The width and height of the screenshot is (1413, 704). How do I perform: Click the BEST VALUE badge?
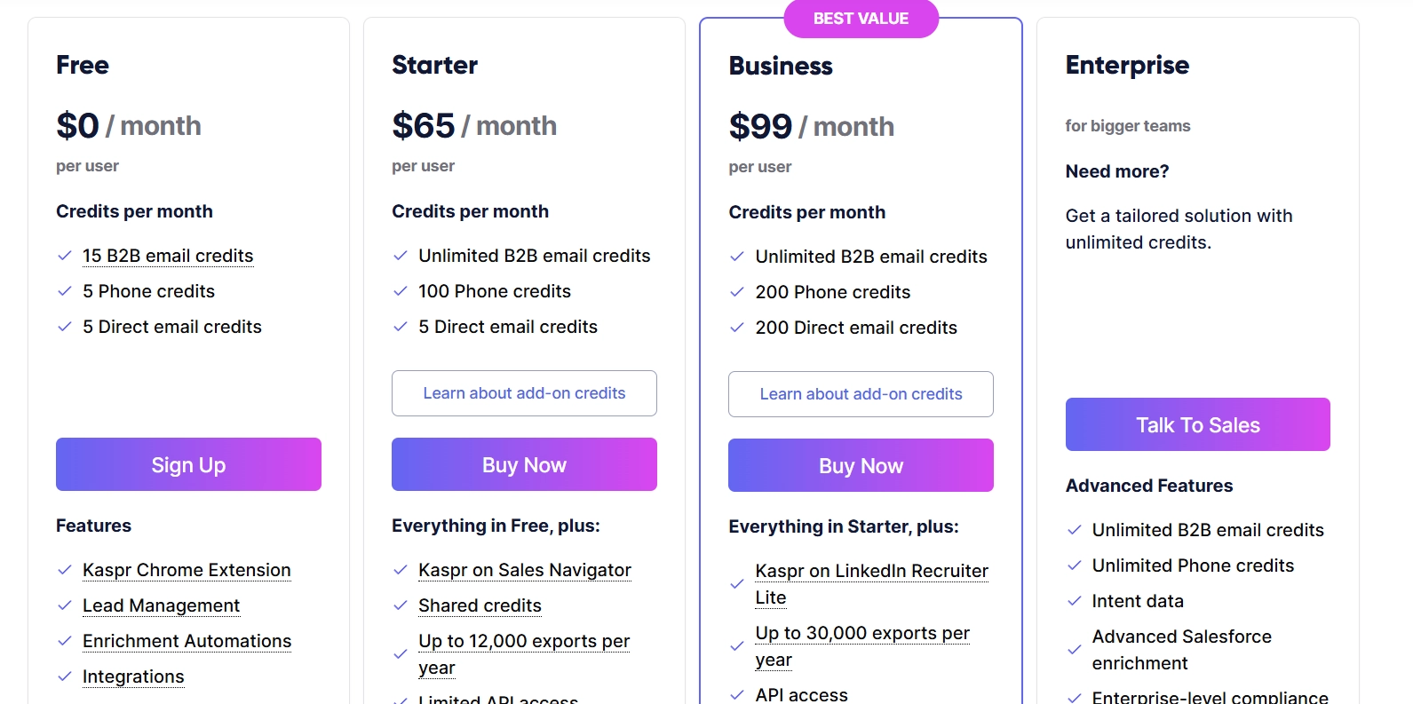[x=861, y=19]
